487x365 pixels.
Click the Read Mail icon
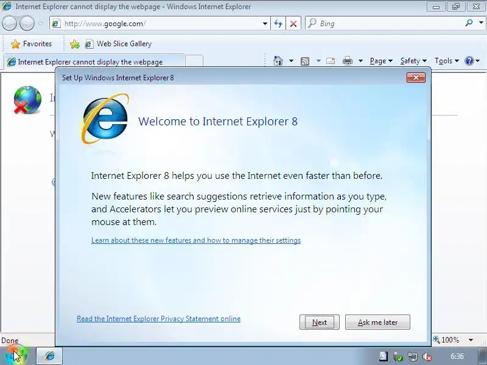coord(331,61)
